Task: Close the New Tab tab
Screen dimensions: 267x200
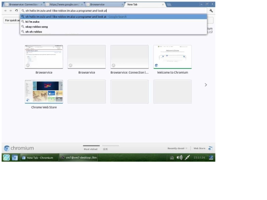Action: pos(163,4)
